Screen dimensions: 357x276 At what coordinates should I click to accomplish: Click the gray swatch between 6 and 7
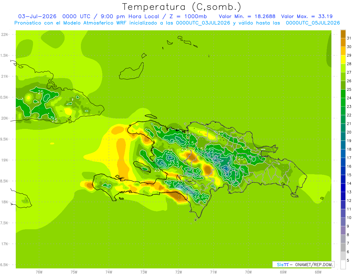(x=343, y=247)
